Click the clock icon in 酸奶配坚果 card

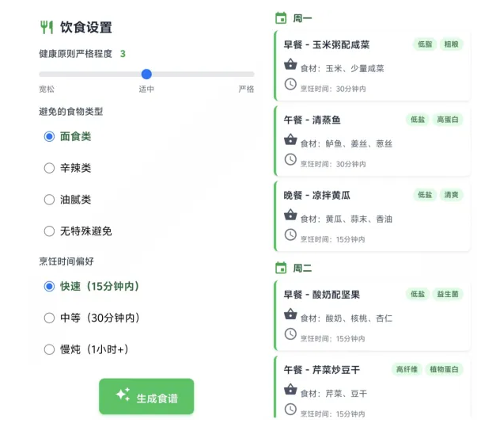click(x=290, y=334)
